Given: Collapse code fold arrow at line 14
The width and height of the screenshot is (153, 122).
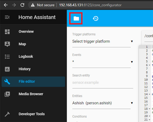Looking at the screenshot, I should click(149, 94).
